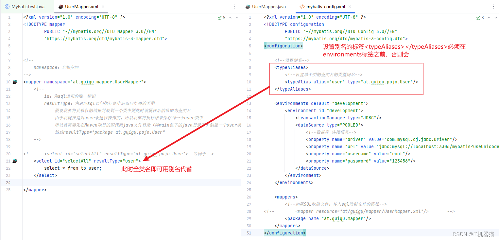Click the mapper namespace="at.guigu.mapper.UserMapper" line
Screen dimensions: 499x240
pos(85,82)
